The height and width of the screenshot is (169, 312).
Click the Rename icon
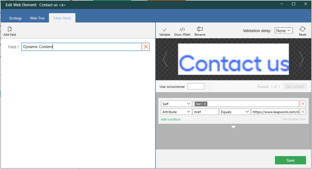pos(200,29)
